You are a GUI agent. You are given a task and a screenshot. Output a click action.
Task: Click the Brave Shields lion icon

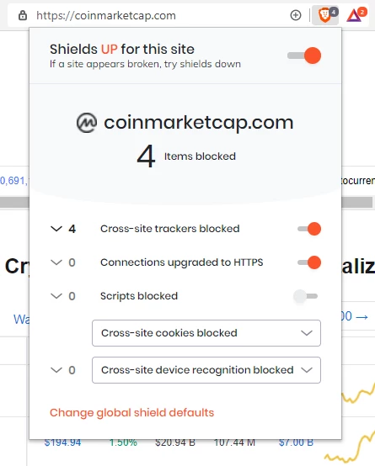325,15
